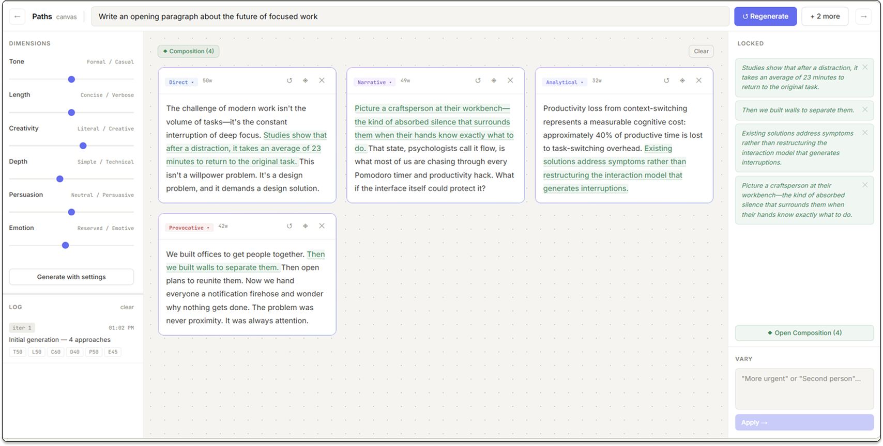The image size is (883, 446).
Task: Clear the canvas with Clear button
Action: (701, 51)
